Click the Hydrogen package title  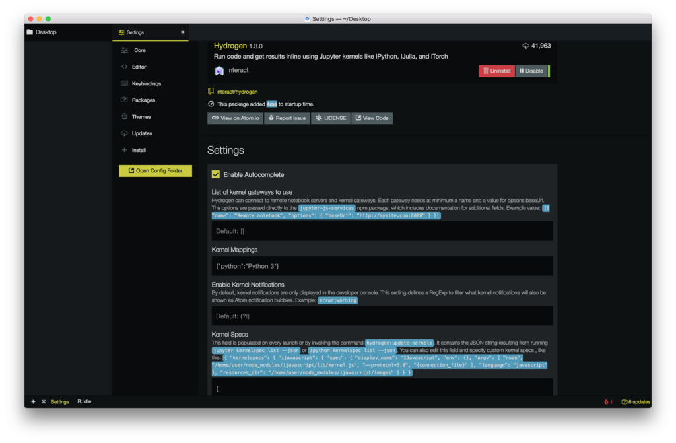230,46
